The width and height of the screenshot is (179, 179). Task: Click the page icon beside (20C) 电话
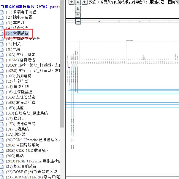pos(1,156)
